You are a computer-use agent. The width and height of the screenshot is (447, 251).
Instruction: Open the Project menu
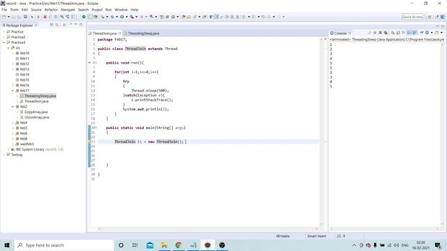click(97, 10)
